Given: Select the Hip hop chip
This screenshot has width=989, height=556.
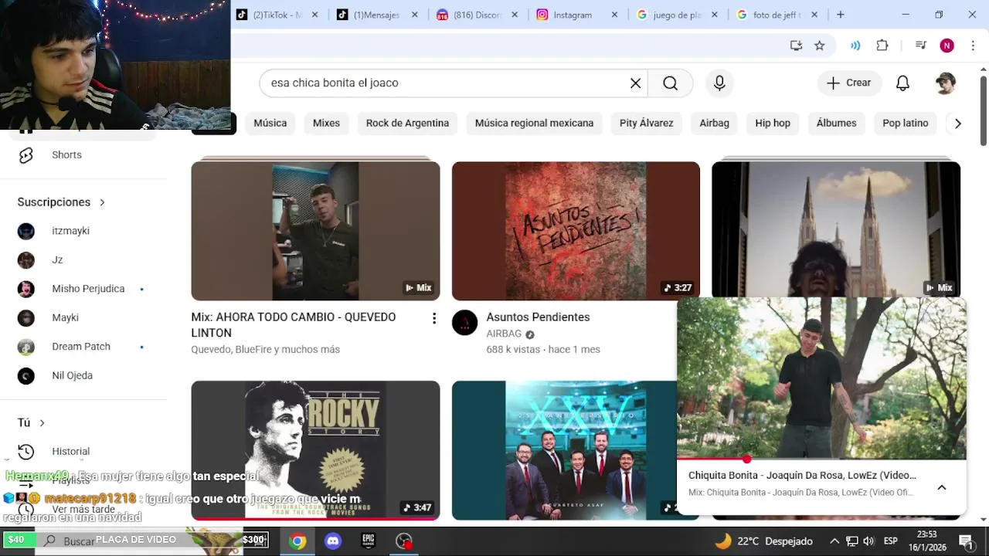Looking at the screenshot, I should pos(773,124).
